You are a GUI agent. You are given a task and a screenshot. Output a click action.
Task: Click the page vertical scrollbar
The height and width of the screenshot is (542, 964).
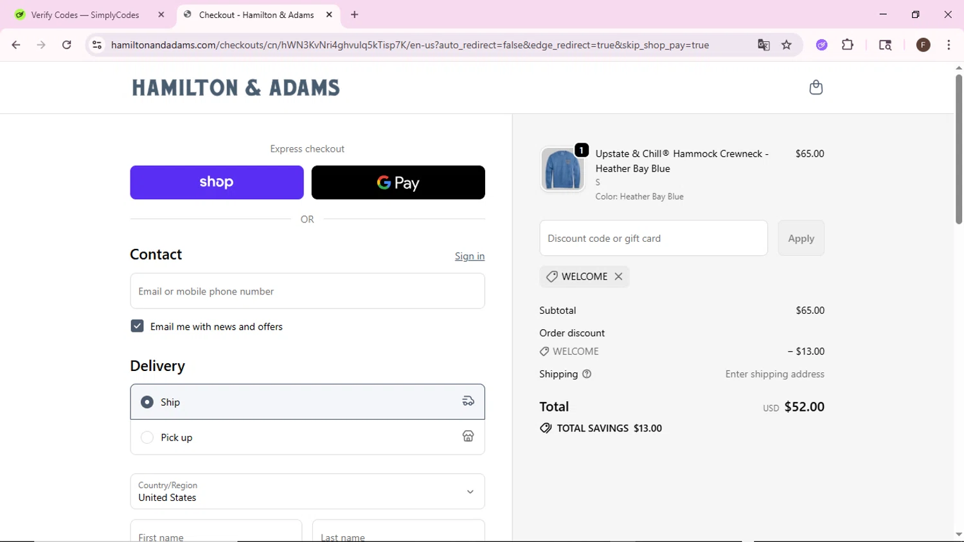(x=958, y=149)
